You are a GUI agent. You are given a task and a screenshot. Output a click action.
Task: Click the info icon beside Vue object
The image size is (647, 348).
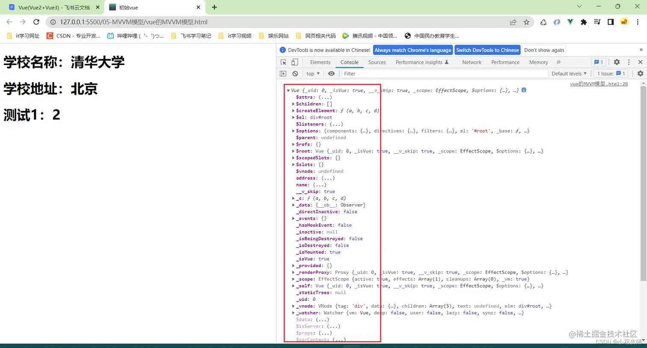click(x=524, y=90)
